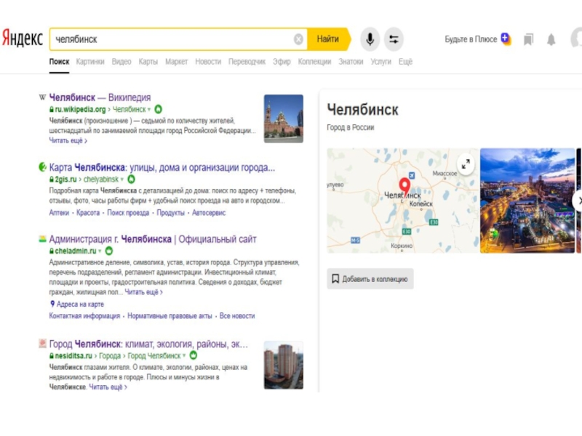Screen dimensions: 582x436
Task: Switch to the Знатоки tab
Action: 351,62
